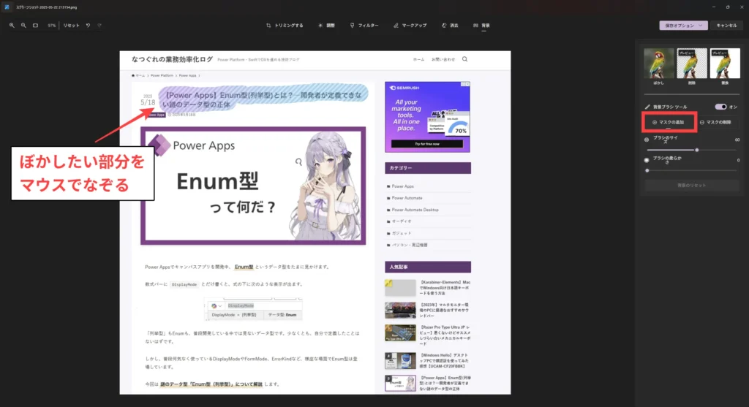Screen dimensions: 749x407
Task: Click the brush size value 60
Action: click(737, 140)
